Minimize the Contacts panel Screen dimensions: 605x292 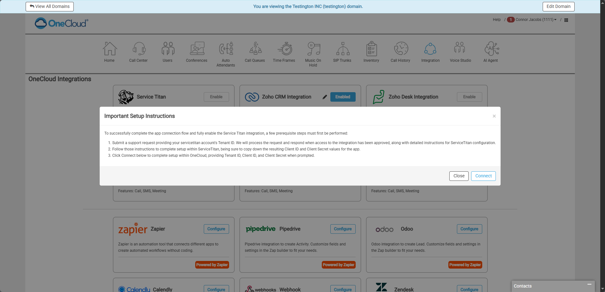[589, 285]
